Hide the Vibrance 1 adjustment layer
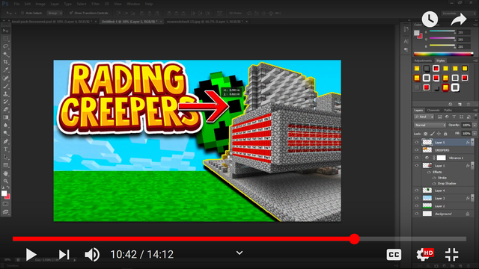 click(416, 158)
